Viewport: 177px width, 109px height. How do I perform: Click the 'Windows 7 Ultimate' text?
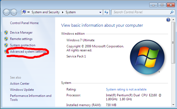[80, 40]
